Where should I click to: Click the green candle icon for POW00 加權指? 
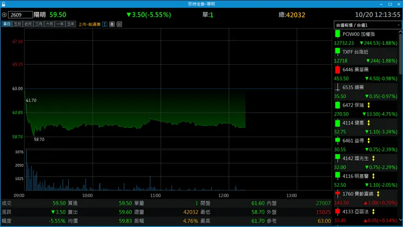(338, 34)
